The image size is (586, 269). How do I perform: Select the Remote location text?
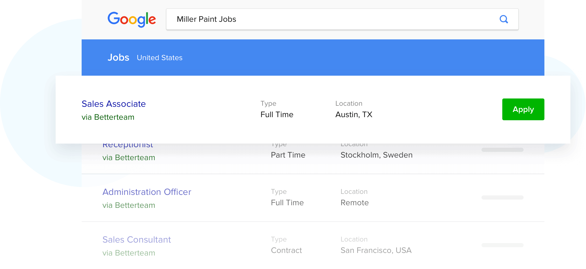pyautogui.click(x=355, y=203)
